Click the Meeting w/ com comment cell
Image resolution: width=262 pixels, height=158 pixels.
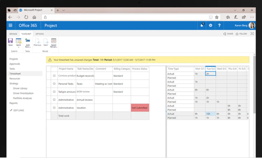pyautogui.click(x=104, y=84)
